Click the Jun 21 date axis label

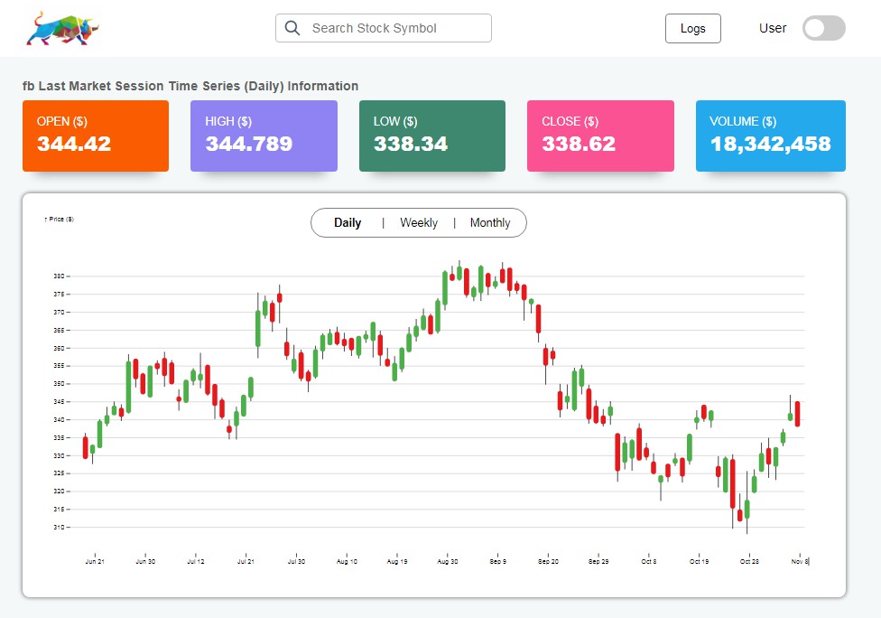[95, 562]
